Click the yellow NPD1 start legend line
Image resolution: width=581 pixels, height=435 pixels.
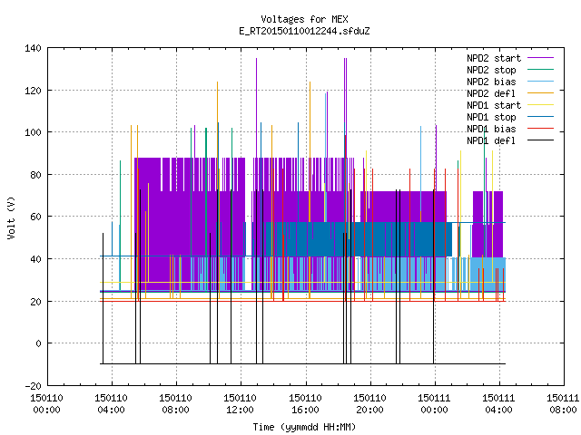pyautogui.click(x=541, y=105)
